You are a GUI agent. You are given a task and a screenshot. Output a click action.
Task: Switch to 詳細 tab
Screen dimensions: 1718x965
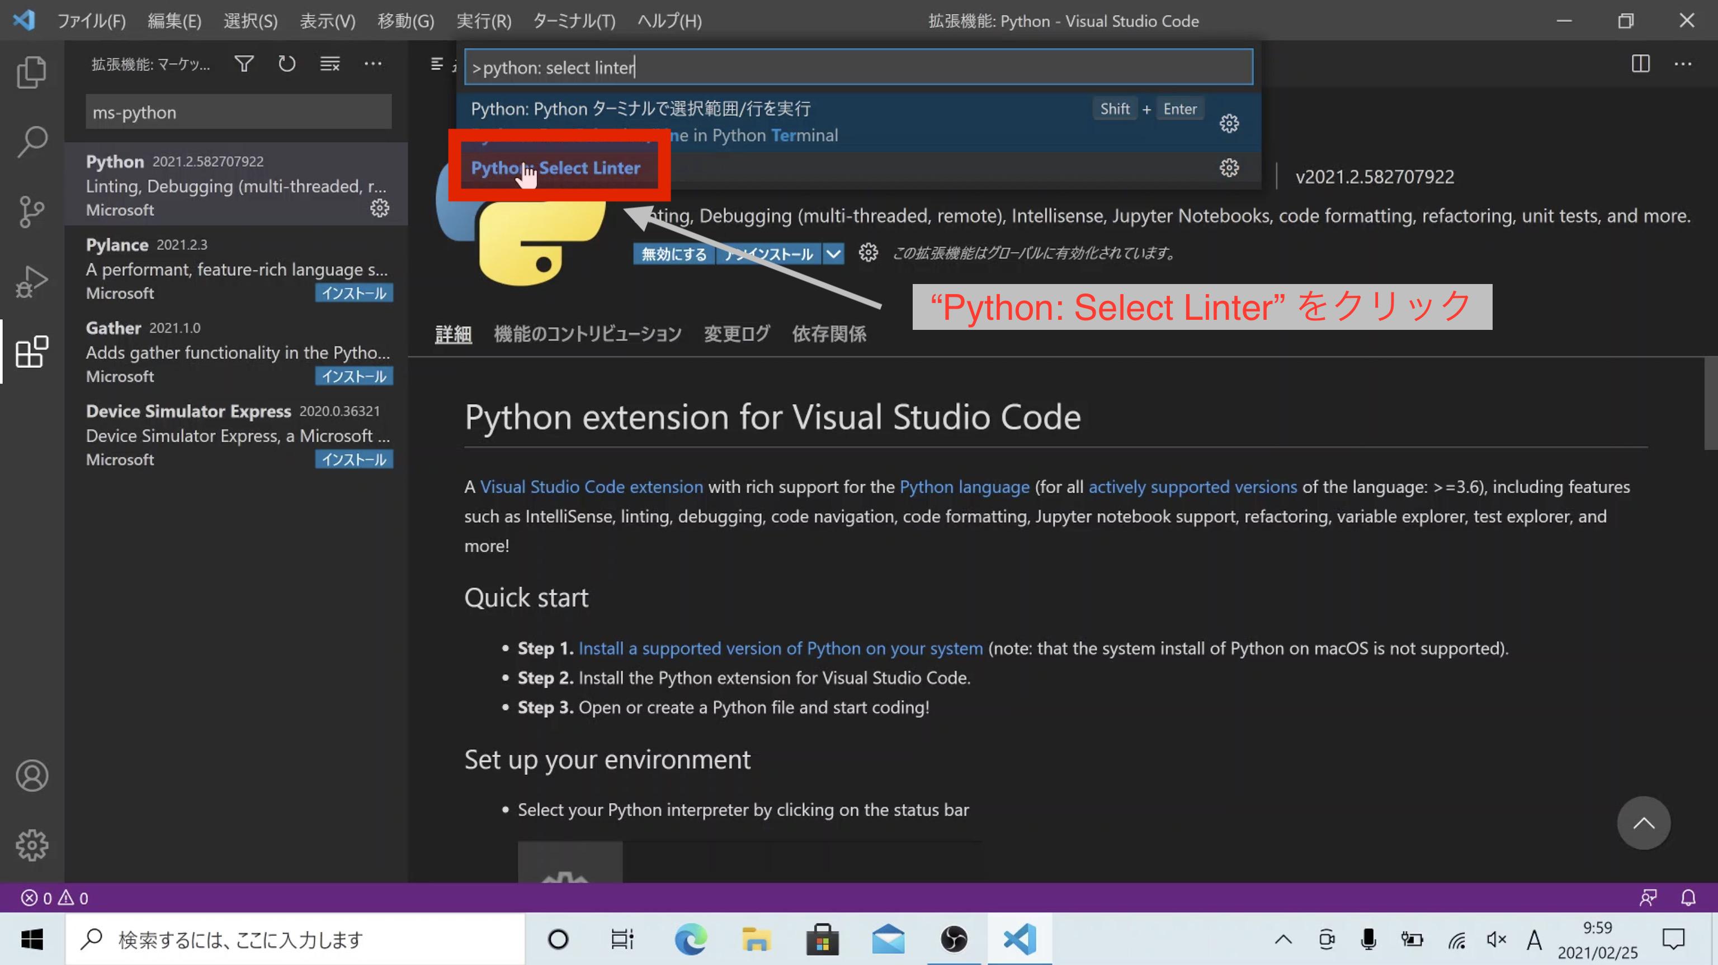tap(453, 333)
